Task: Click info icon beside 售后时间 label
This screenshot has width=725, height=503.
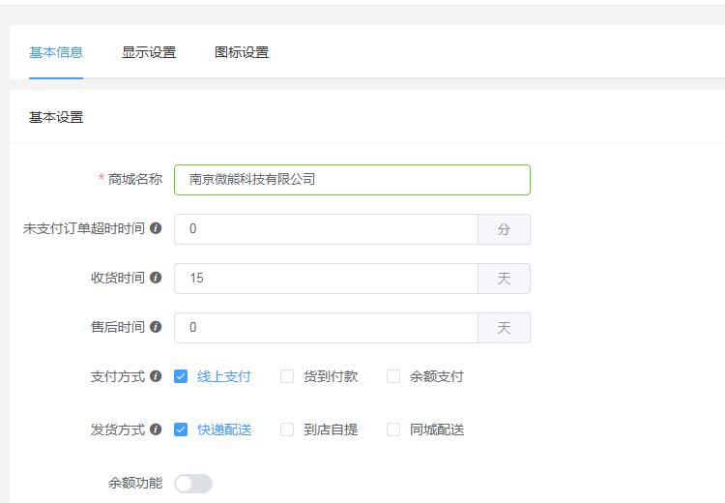Action: pyautogui.click(x=156, y=327)
